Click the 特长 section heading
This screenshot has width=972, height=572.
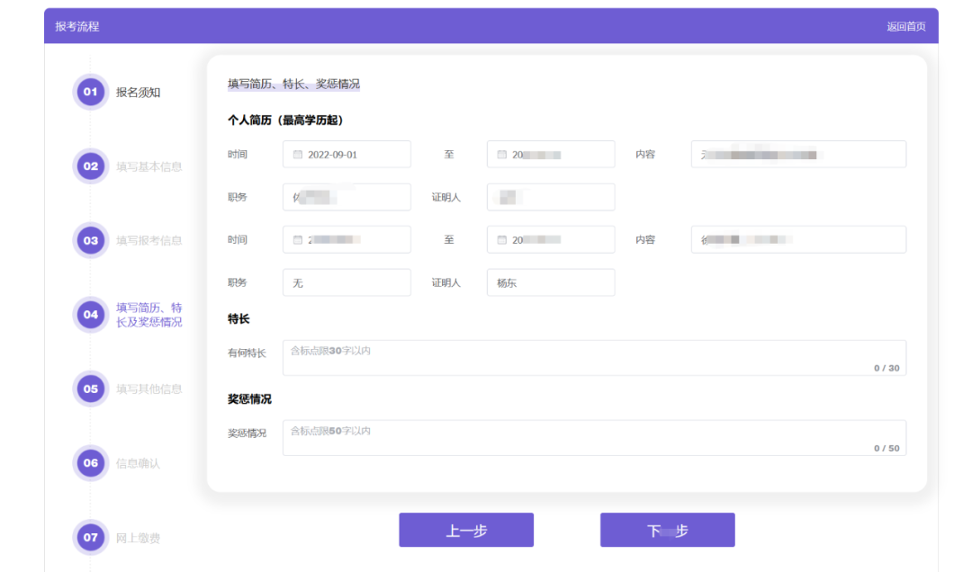coord(238,319)
